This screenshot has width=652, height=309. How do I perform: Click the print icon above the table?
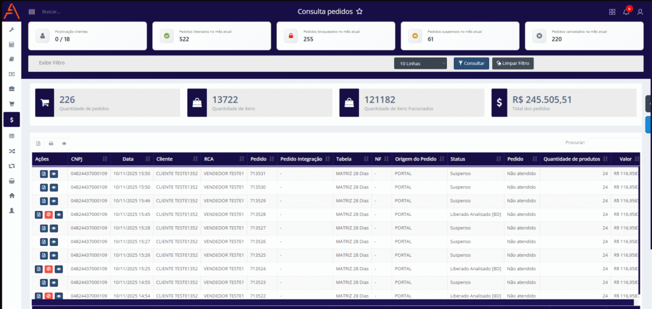pos(51,143)
